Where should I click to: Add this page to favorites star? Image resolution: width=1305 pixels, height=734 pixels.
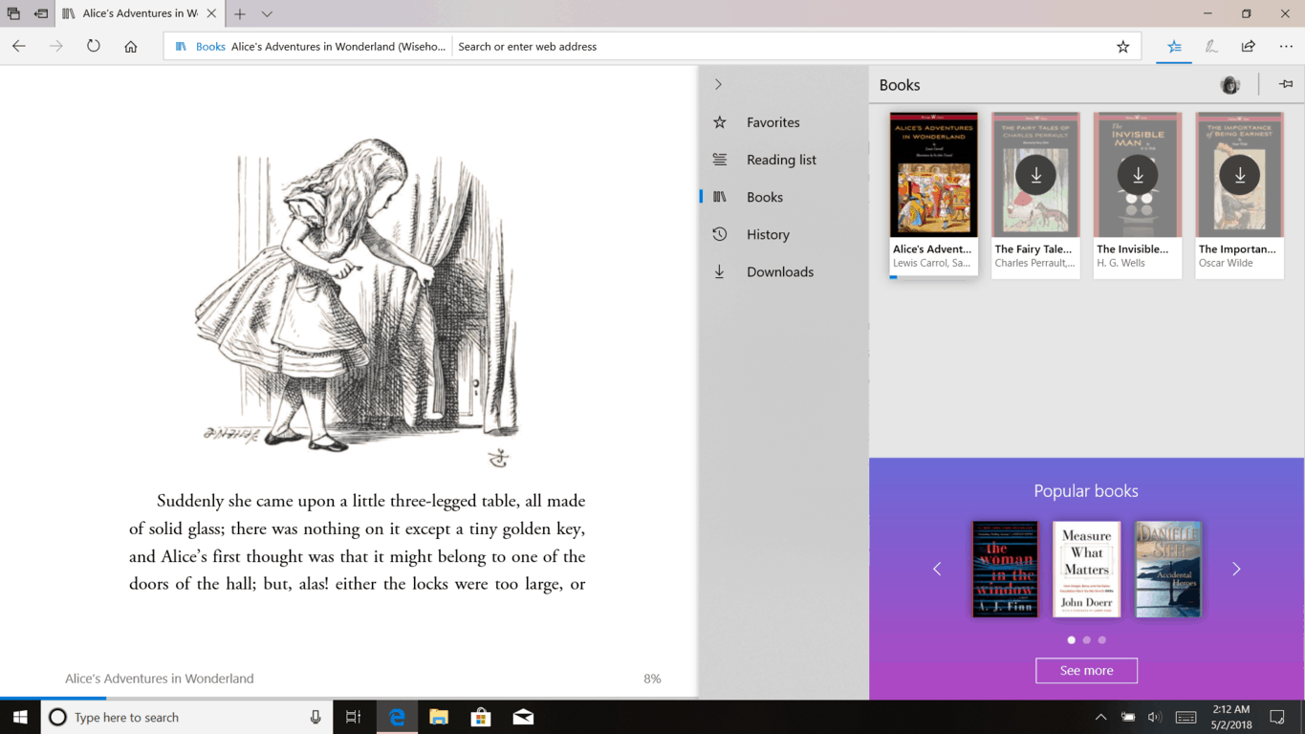(x=1123, y=46)
